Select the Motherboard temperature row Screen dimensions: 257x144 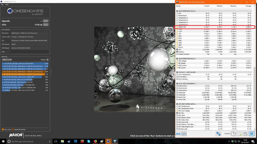[x=214, y=16]
